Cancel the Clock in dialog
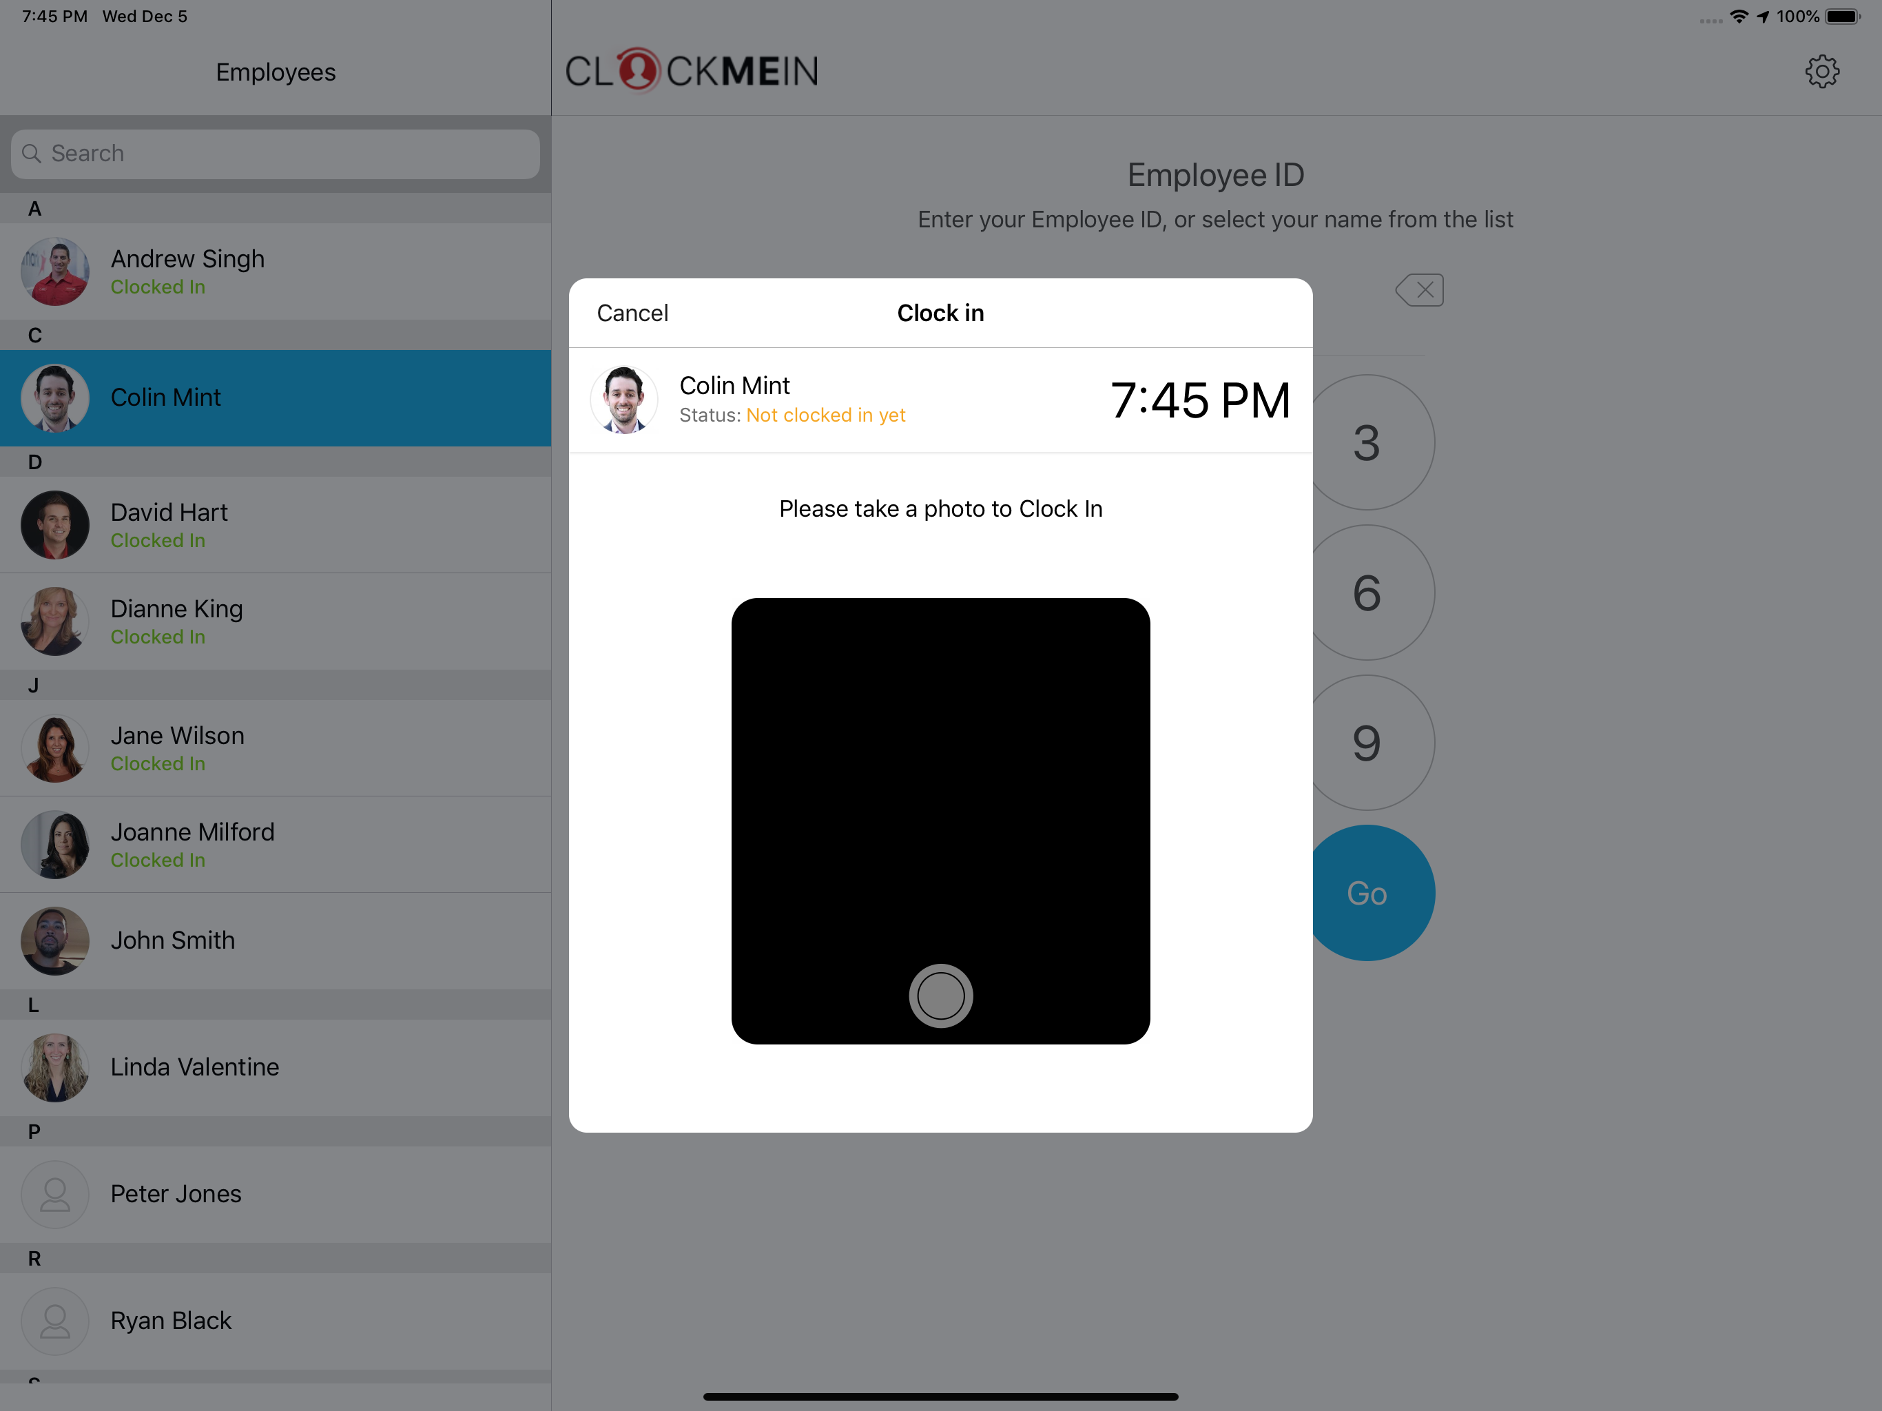This screenshot has width=1882, height=1411. [632, 313]
